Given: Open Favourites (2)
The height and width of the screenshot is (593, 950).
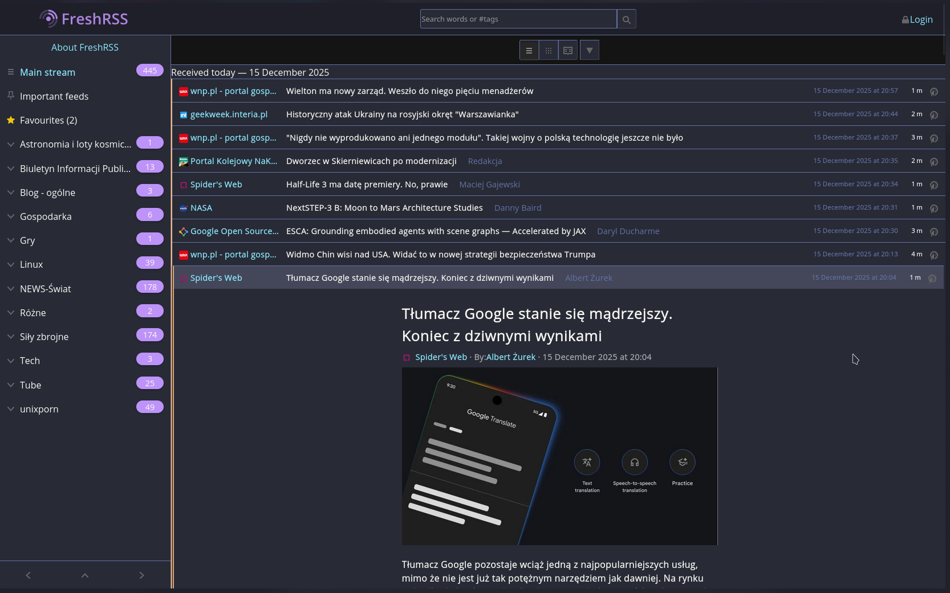Looking at the screenshot, I should point(48,120).
